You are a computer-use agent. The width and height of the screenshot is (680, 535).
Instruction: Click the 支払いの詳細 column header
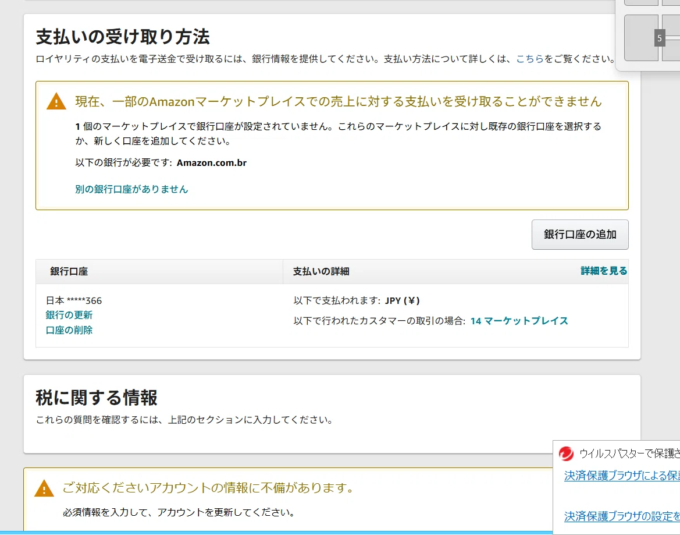[x=321, y=271]
